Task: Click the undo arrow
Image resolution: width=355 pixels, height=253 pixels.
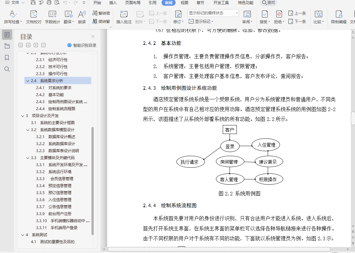Action: point(65,3)
